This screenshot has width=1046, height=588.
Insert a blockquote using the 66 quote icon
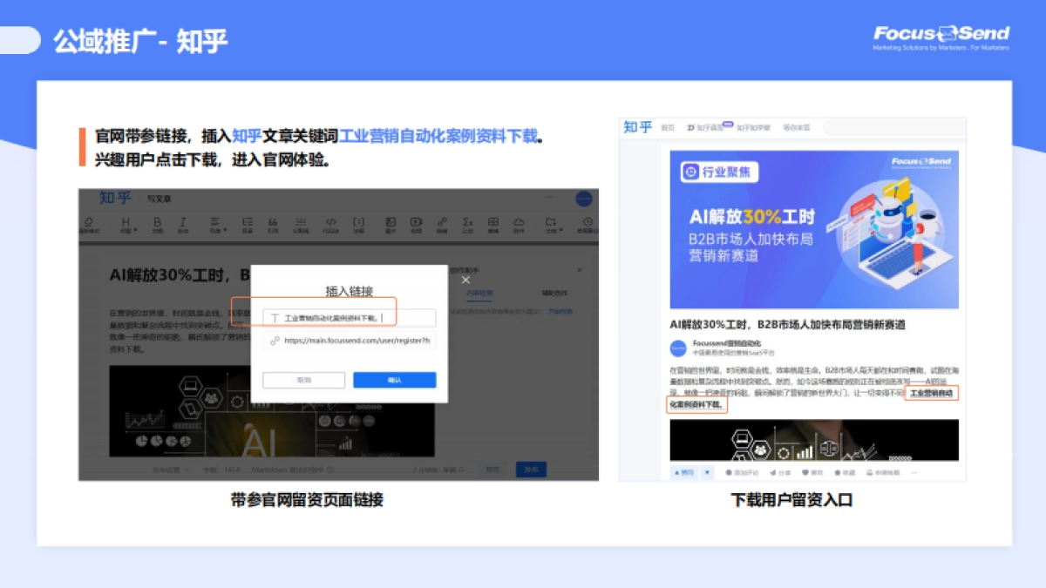point(272,220)
